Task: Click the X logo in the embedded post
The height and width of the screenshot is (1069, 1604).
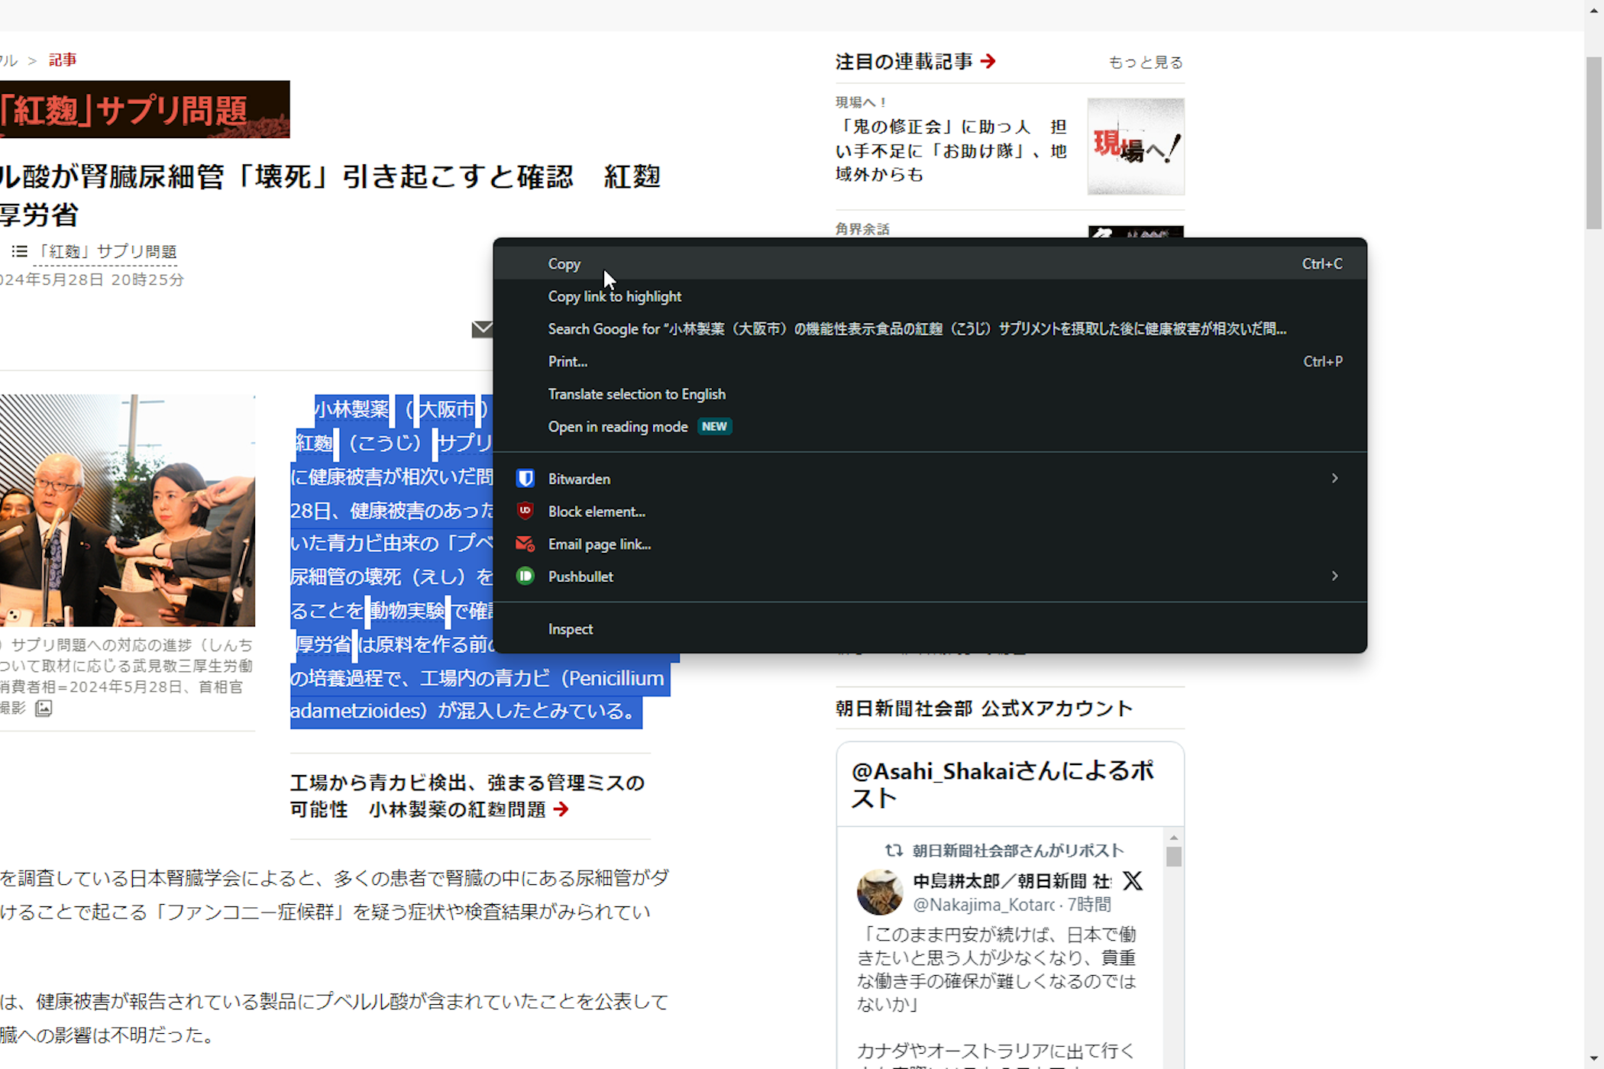Action: 1133,880
